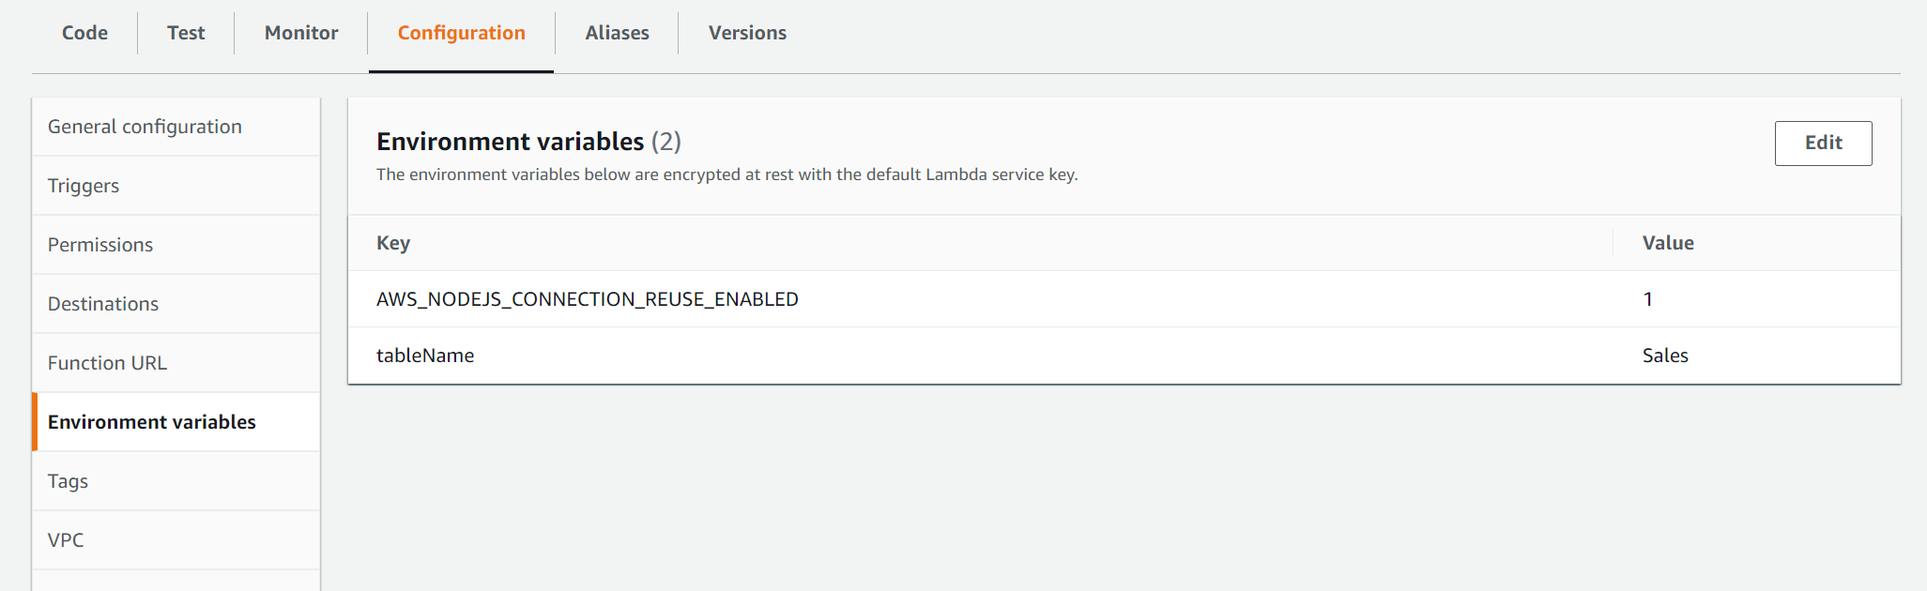View the Tags configuration
1927x591 pixels.
pos(67,480)
